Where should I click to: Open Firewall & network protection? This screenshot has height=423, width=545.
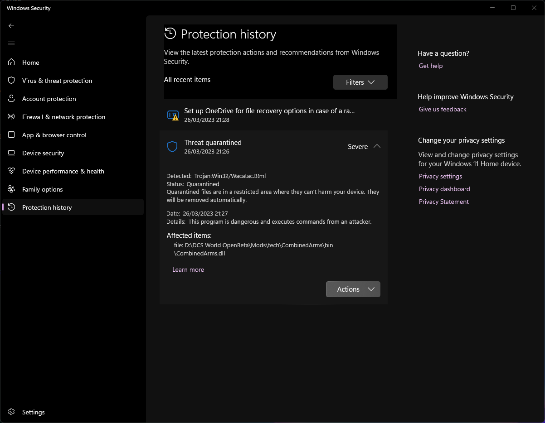[x=73, y=117]
